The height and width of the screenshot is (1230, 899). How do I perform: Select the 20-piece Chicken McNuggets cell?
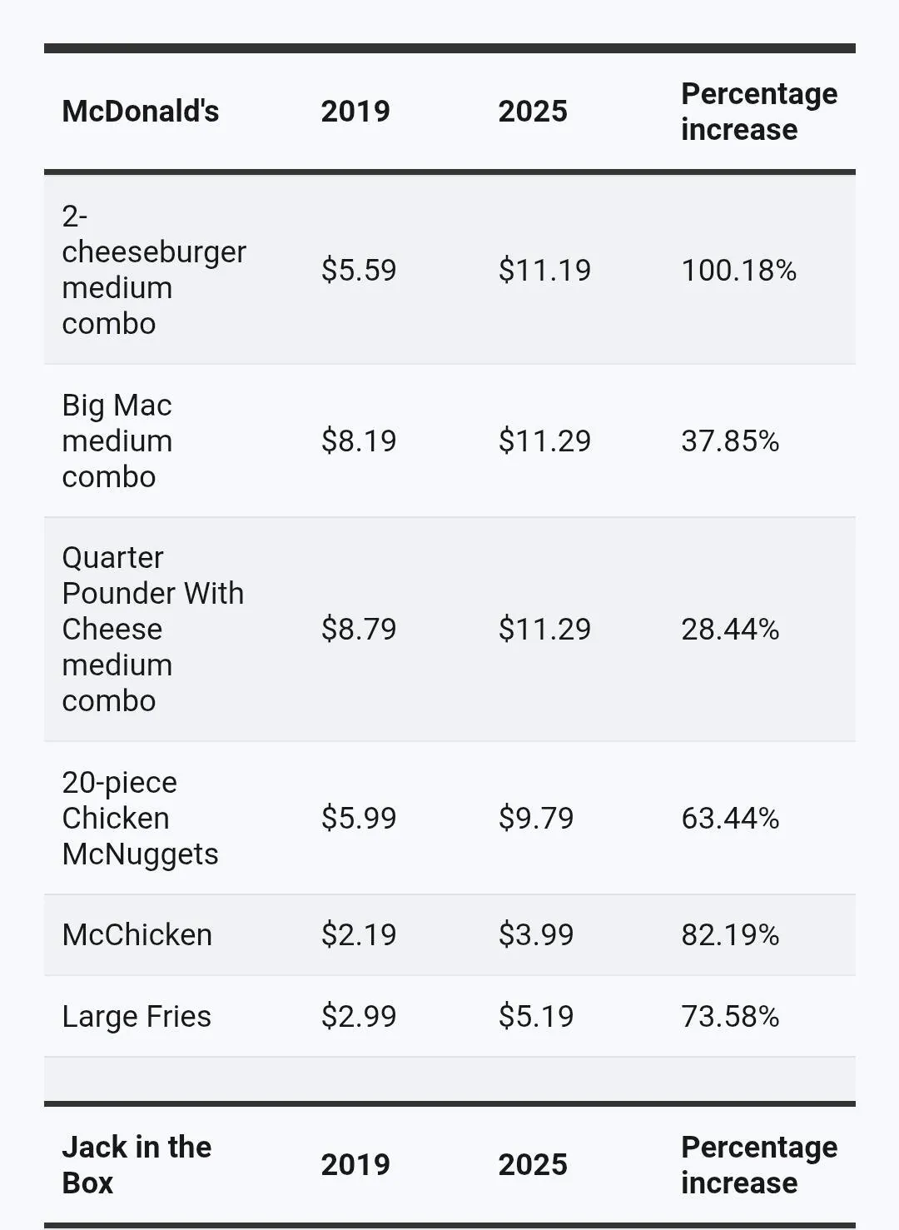coord(139,818)
